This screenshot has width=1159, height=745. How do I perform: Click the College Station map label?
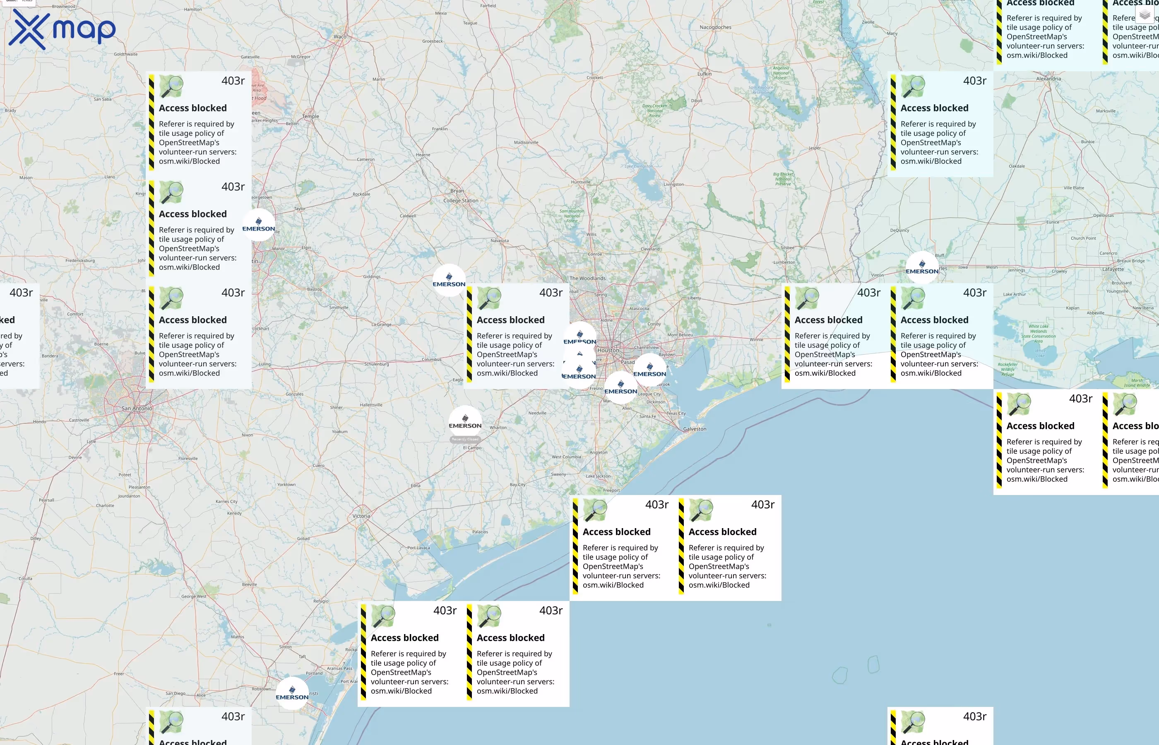coord(461,201)
